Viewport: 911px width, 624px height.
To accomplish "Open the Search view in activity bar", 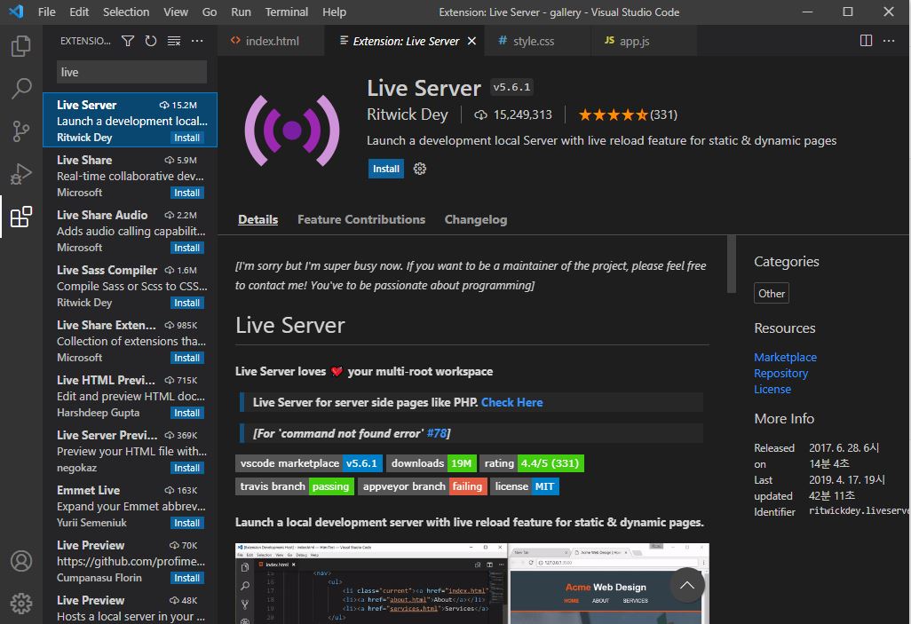I will coord(21,89).
